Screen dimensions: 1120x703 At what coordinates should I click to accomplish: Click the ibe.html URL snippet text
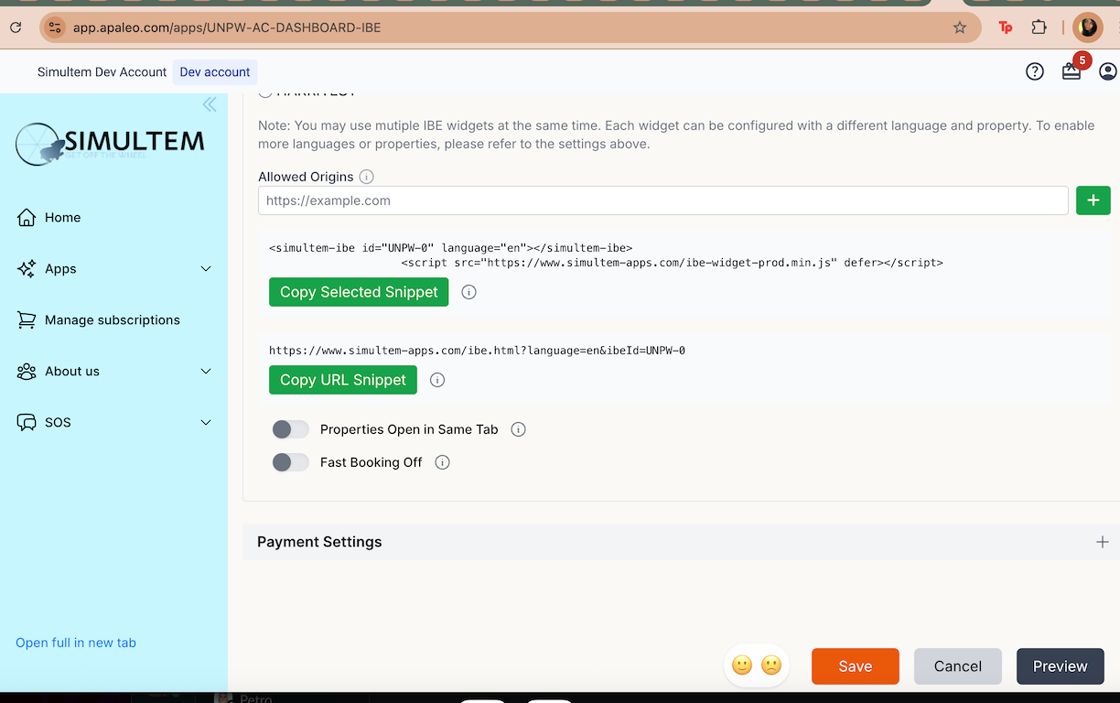pyautogui.click(x=477, y=351)
